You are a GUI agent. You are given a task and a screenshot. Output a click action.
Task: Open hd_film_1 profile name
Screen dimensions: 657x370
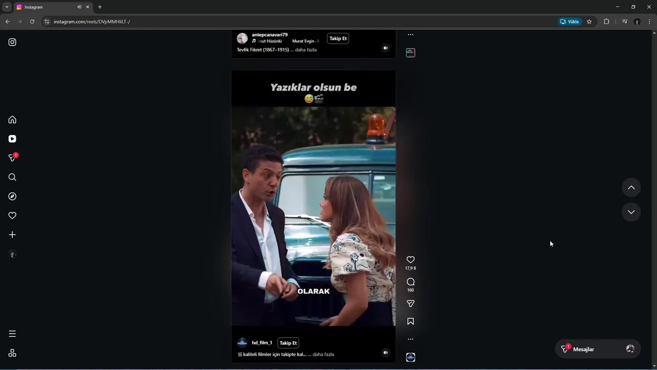click(x=262, y=343)
